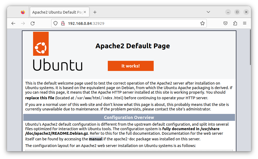Open the 'manual' link
Viewport: 258px width, 159px height.
click(96, 139)
